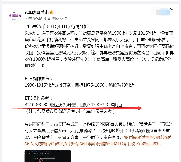Click the diamond icon before 区块链超话
This screenshot has height=162, width=181.
[x=148, y=137]
